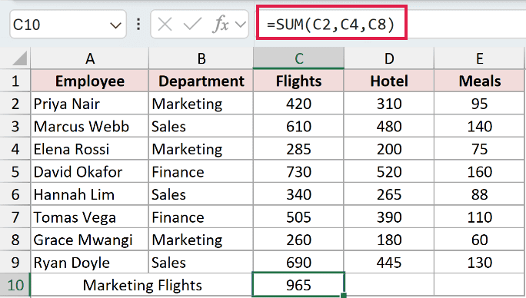Image resolution: width=526 pixels, height=298 pixels.
Task: Click Grace Mwangi's Meals value 60
Action: click(480, 240)
